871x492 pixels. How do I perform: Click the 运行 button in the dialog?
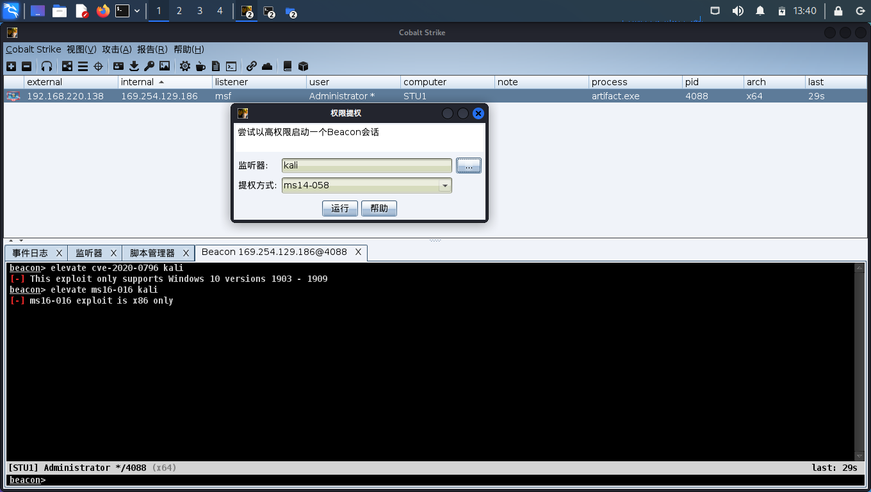coord(340,208)
